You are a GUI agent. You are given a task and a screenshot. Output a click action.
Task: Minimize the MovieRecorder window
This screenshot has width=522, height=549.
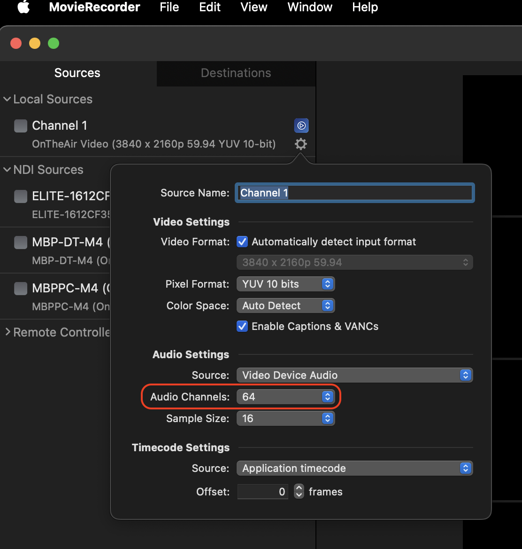(x=35, y=43)
